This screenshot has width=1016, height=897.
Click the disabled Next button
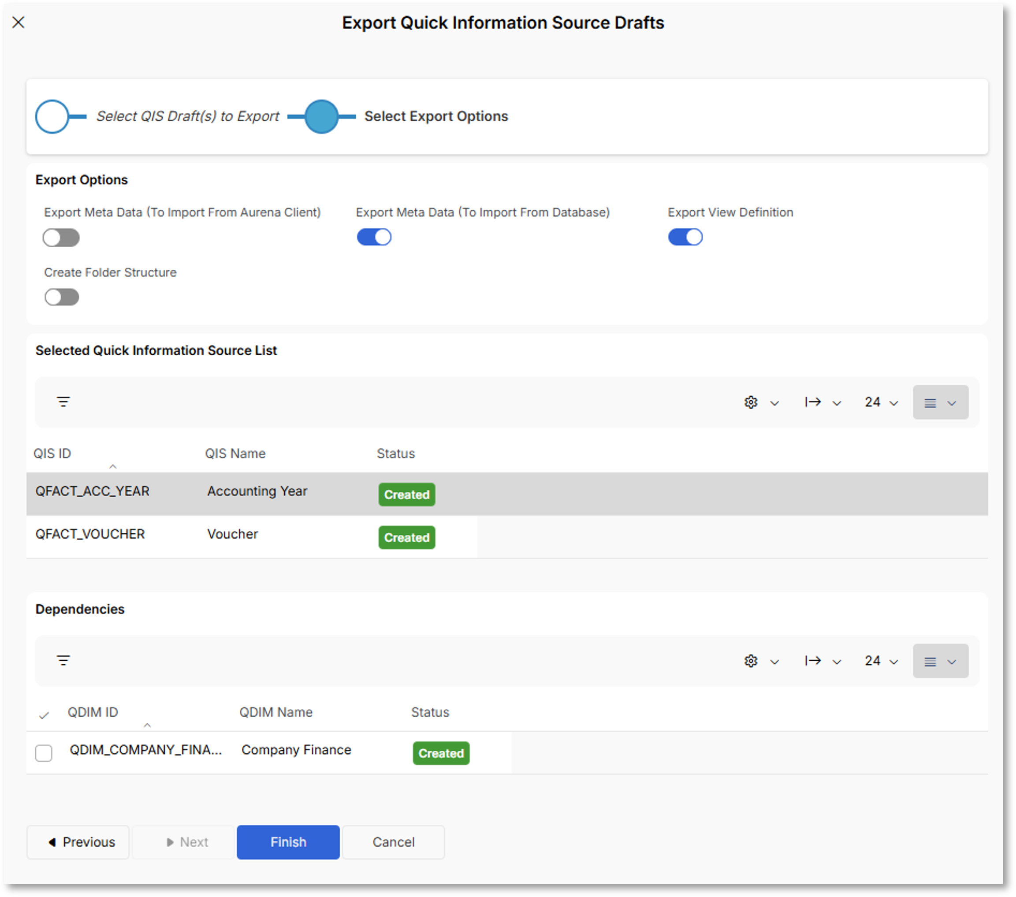[x=183, y=842]
